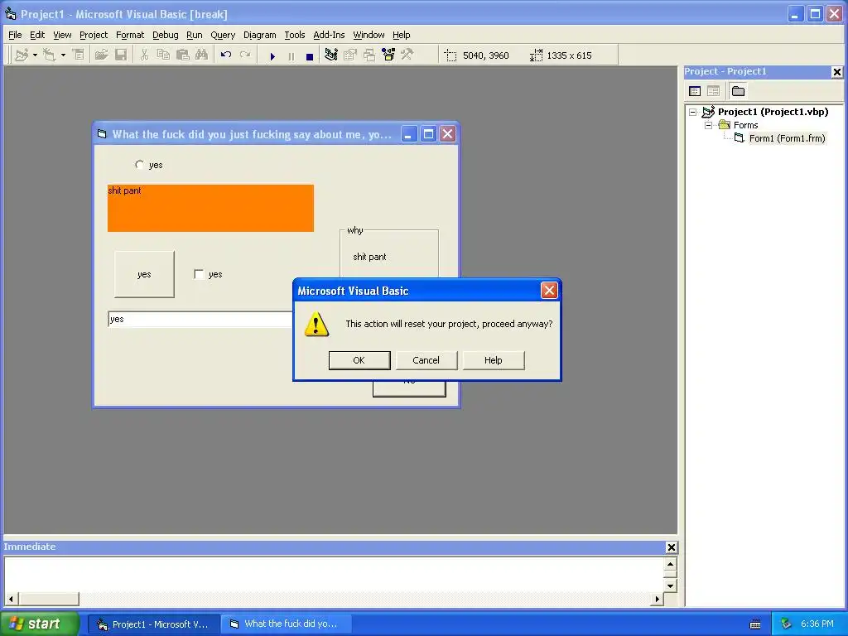Click the View Object icon in Project panel
This screenshot has width=848, height=636.
[x=713, y=91]
